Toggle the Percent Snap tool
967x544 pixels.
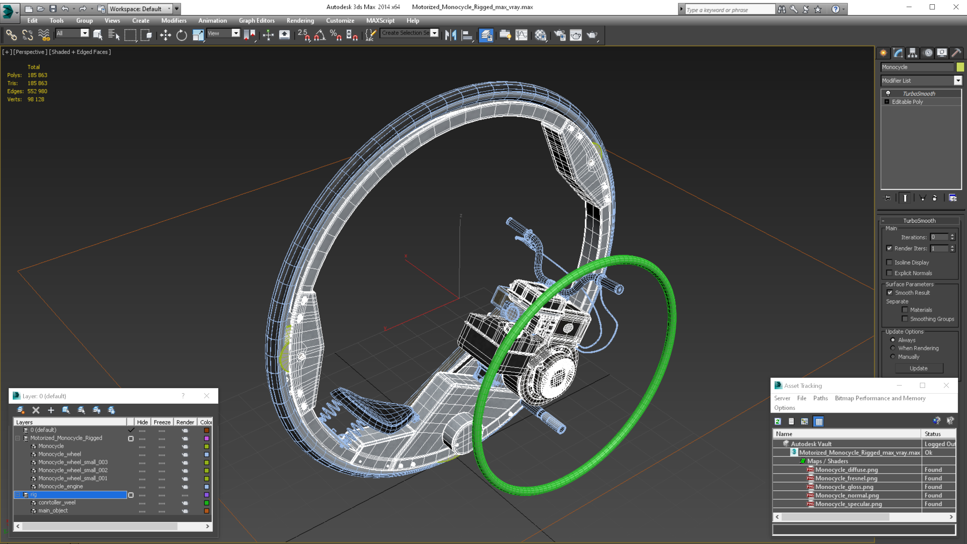point(336,35)
